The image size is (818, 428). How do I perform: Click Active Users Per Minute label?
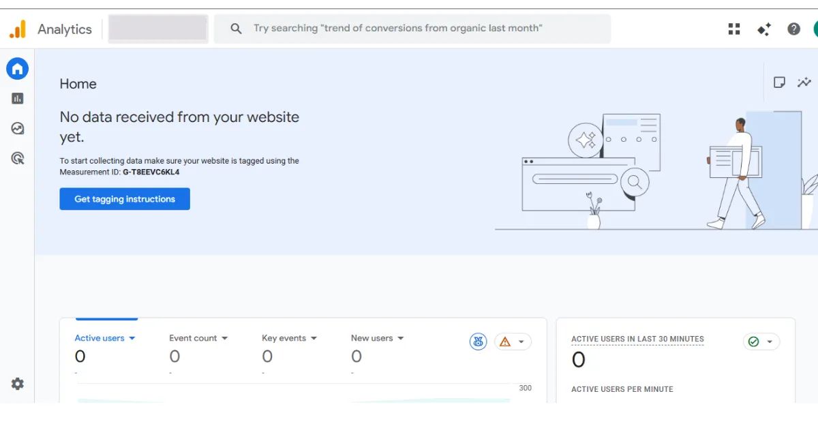(x=622, y=389)
